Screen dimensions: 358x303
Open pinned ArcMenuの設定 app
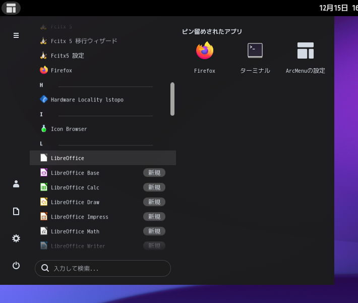306,58
